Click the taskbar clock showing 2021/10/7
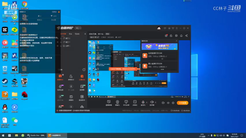 point(235,136)
